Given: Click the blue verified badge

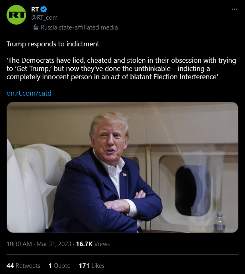Looking at the screenshot, I should point(43,9).
